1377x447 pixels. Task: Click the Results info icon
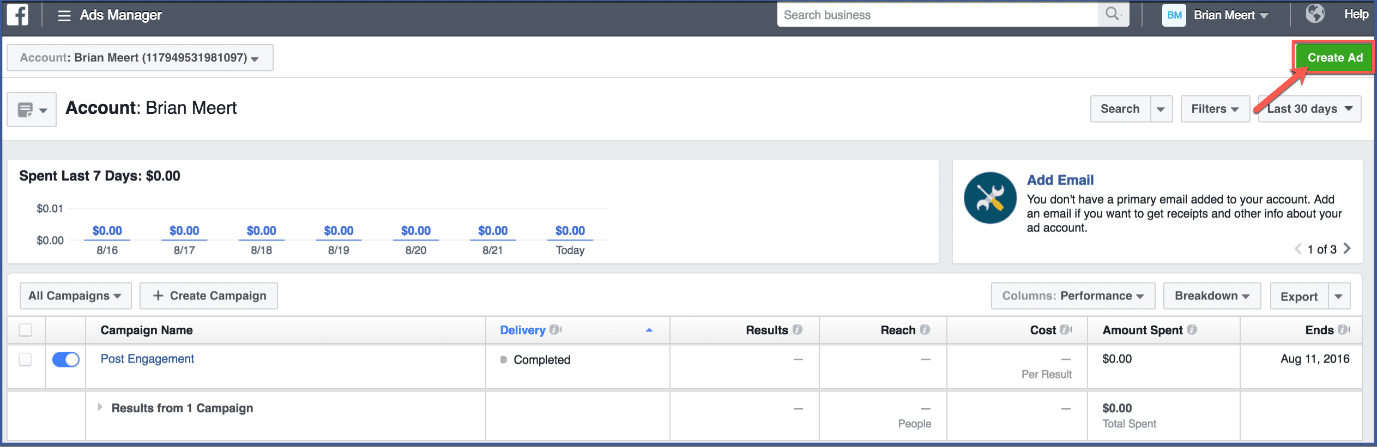797,329
